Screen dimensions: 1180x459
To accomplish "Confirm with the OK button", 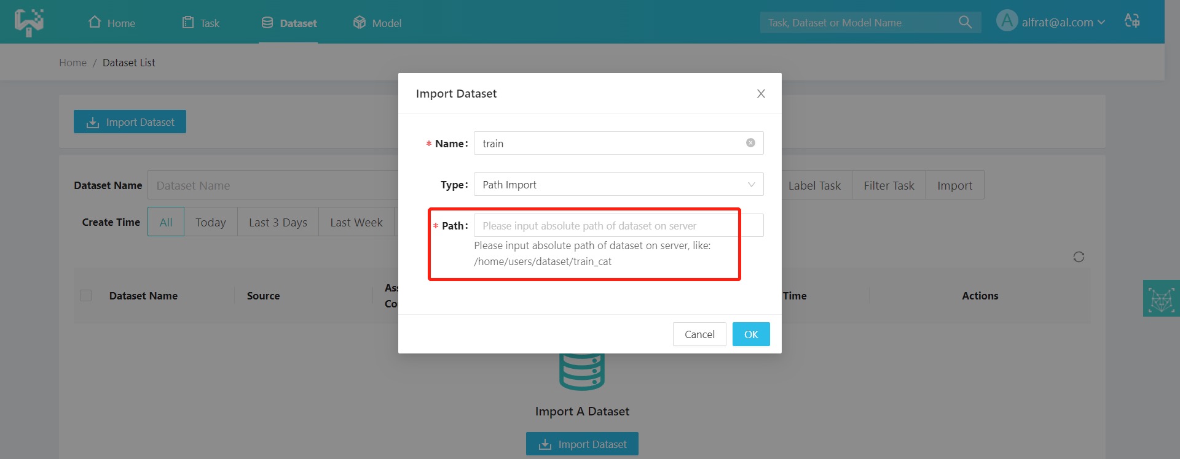I will (751, 334).
